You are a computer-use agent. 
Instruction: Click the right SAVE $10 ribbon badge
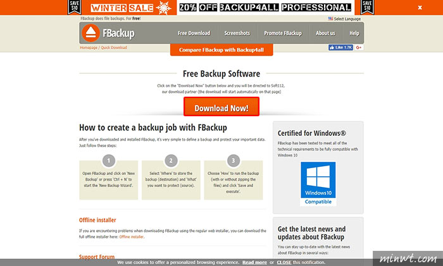coord(367,7)
